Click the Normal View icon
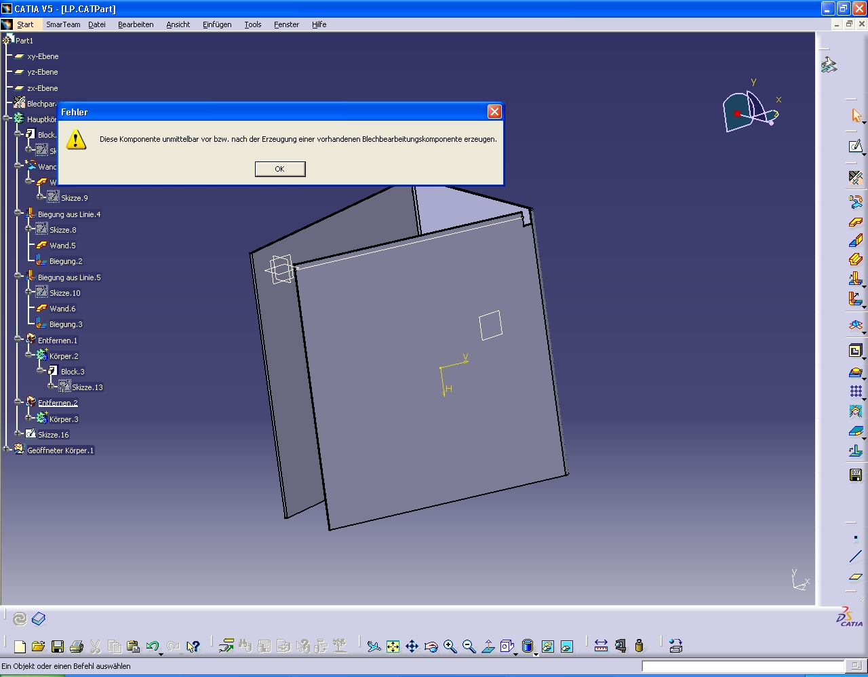The image size is (868, 677). pyautogui.click(x=488, y=646)
